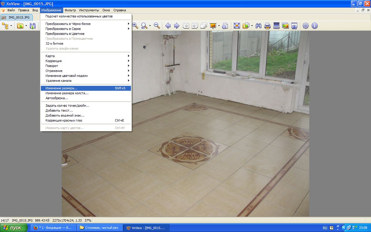Expand the 'Коррекция' submenu
371x232 pixels.
coord(86,61)
